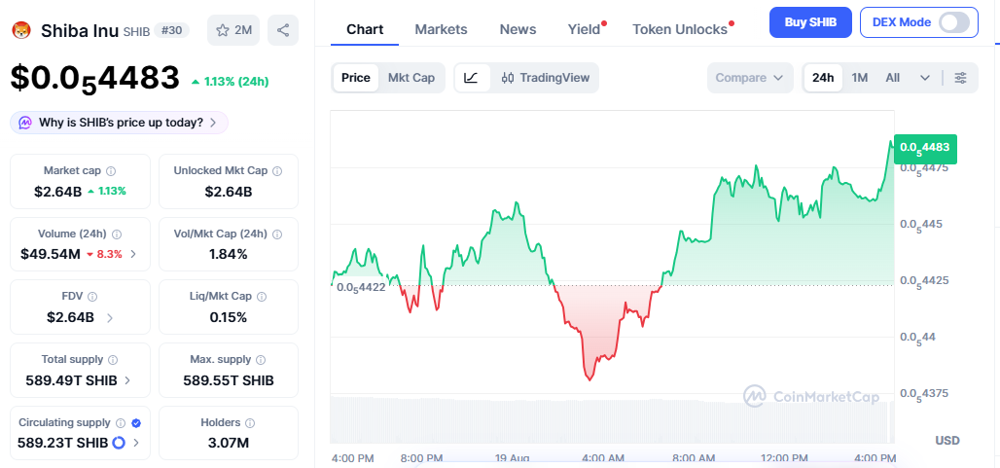Add SHIB to watchlist via star button
1000x468 pixels.
coord(233,30)
